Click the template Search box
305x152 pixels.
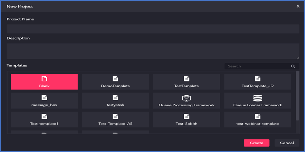coord(262,66)
